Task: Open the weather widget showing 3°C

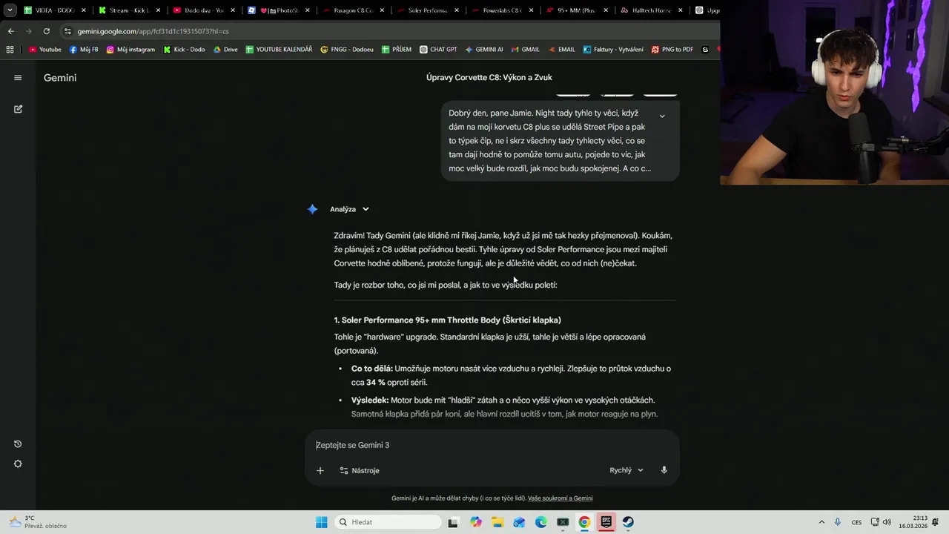Action: [37, 522]
